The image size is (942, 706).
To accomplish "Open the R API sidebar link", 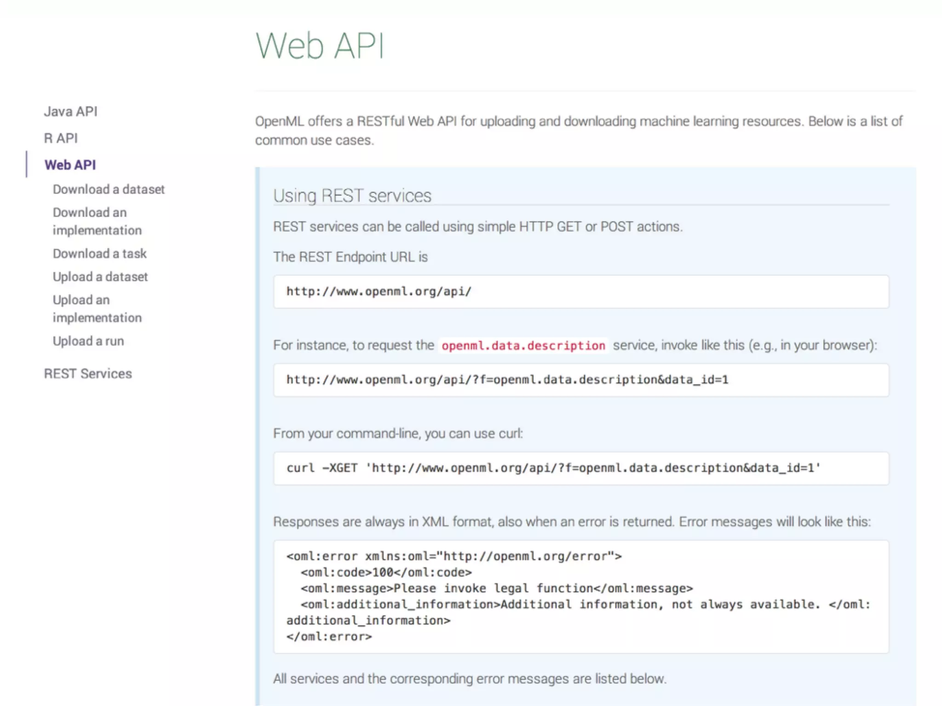I will (61, 138).
